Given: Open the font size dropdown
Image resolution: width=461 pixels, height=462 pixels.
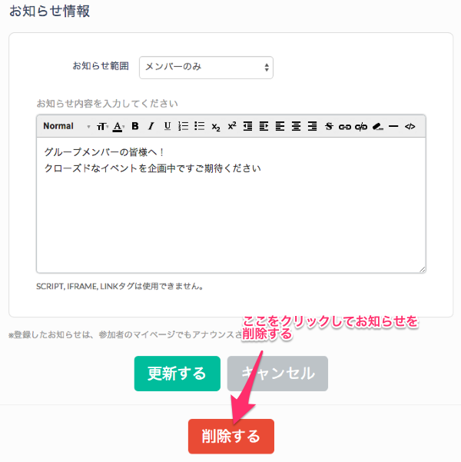Looking at the screenshot, I should click(x=102, y=126).
